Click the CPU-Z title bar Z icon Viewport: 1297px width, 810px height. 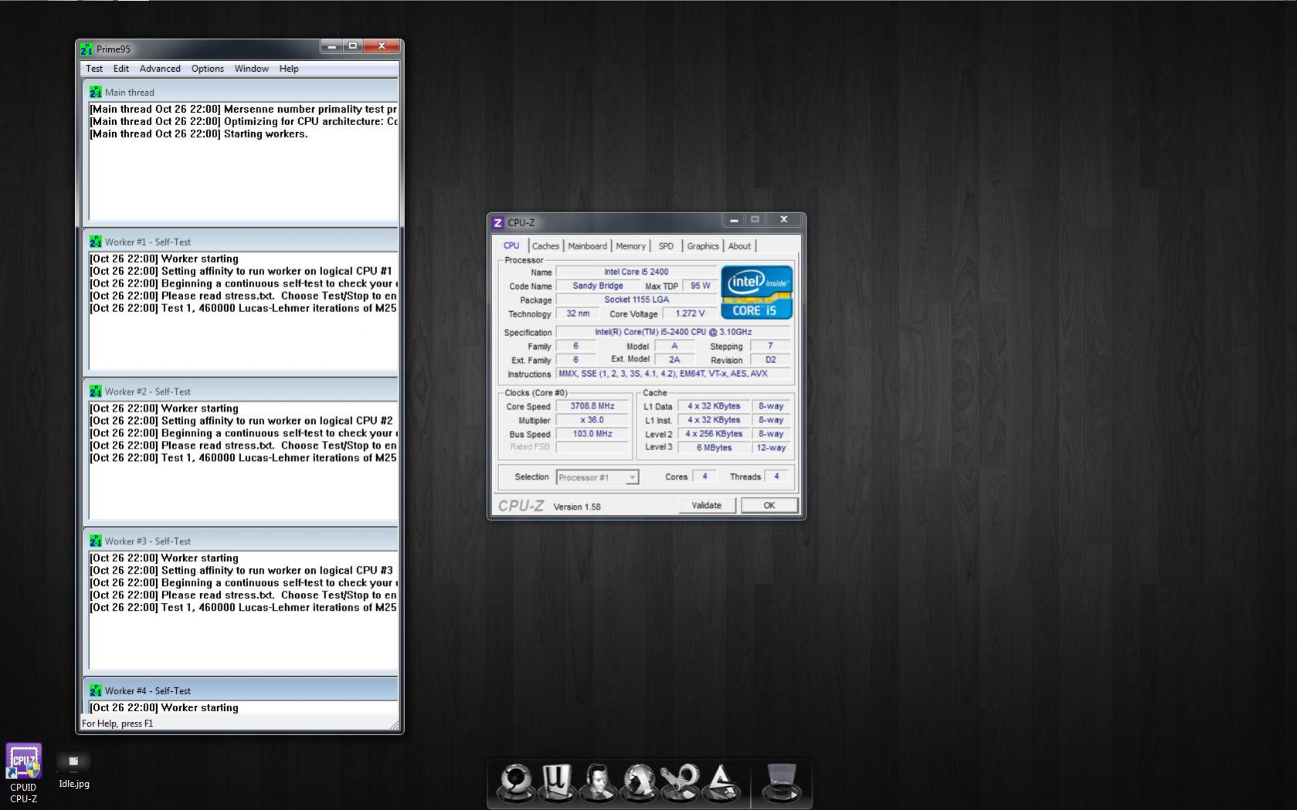click(x=498, y=222)
